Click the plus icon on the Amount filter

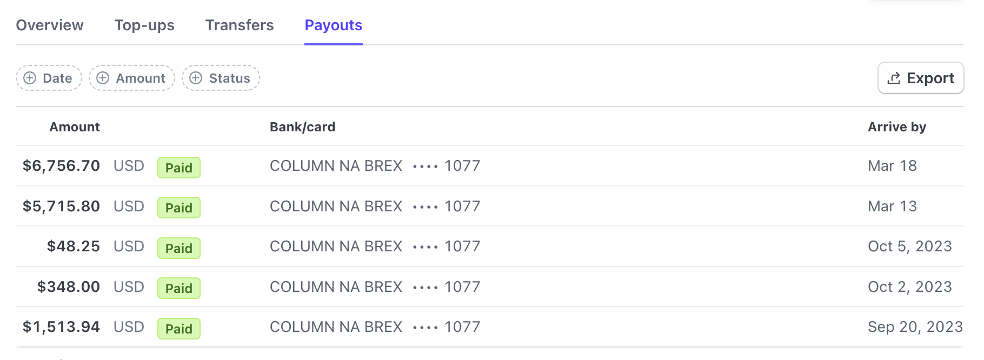coord(103,78)
